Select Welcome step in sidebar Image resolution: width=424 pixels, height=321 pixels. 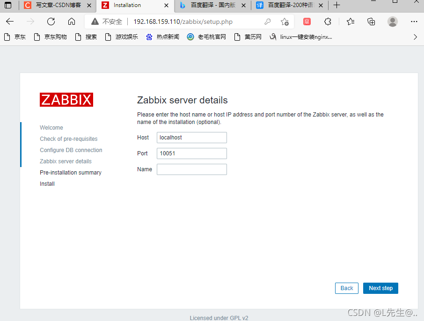click(x=51, y=128)
